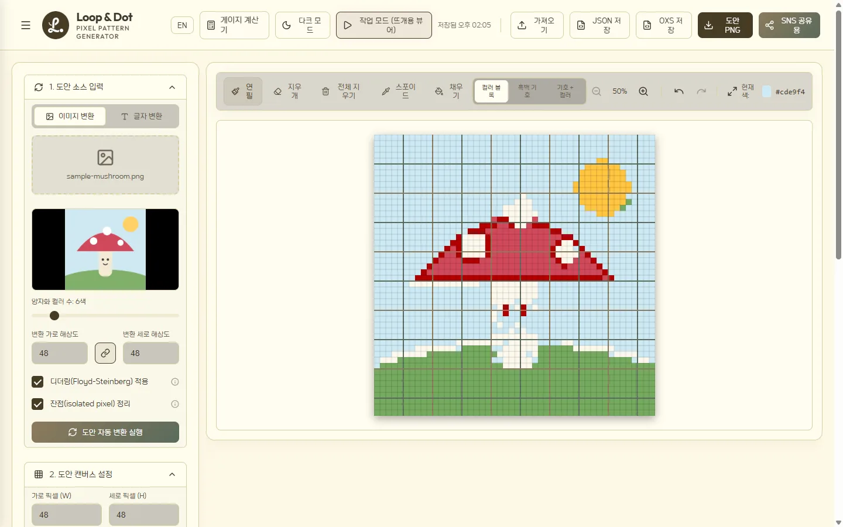Click the mushroom source image preview
Viewport: 843px width, 527px height.
point(105,249)
